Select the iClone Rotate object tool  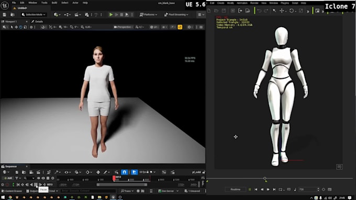coord(291,10)
